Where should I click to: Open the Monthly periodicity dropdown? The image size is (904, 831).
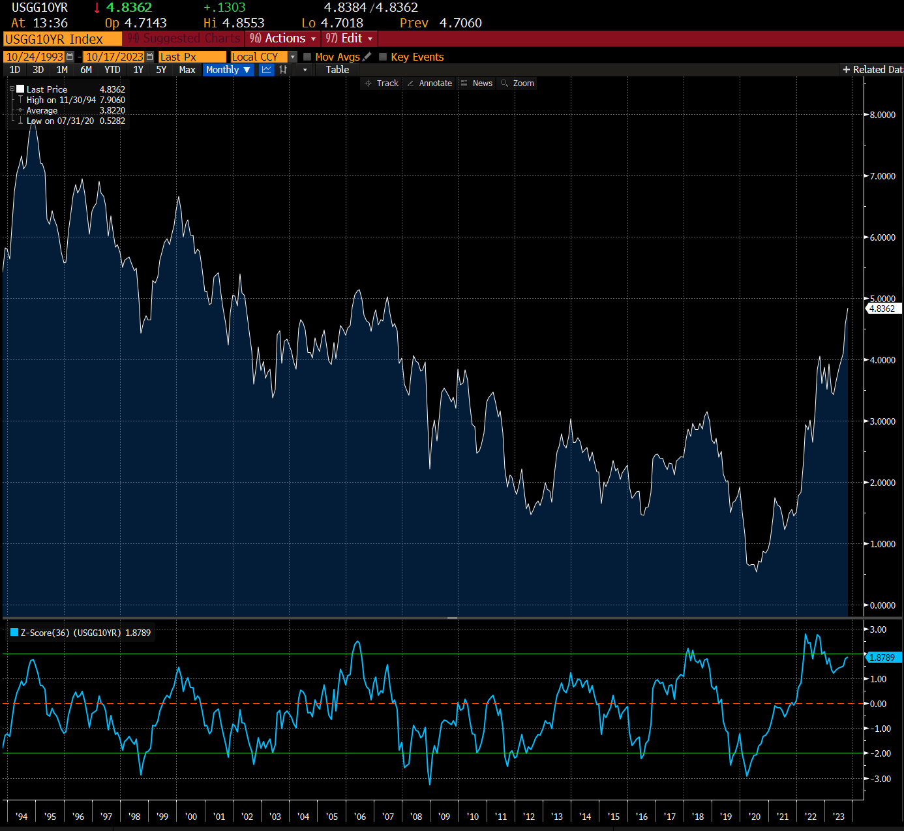click(228, 70)
